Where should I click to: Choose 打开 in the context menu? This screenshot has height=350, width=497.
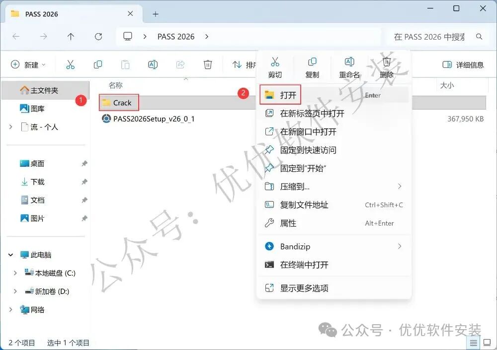(334, 95)
